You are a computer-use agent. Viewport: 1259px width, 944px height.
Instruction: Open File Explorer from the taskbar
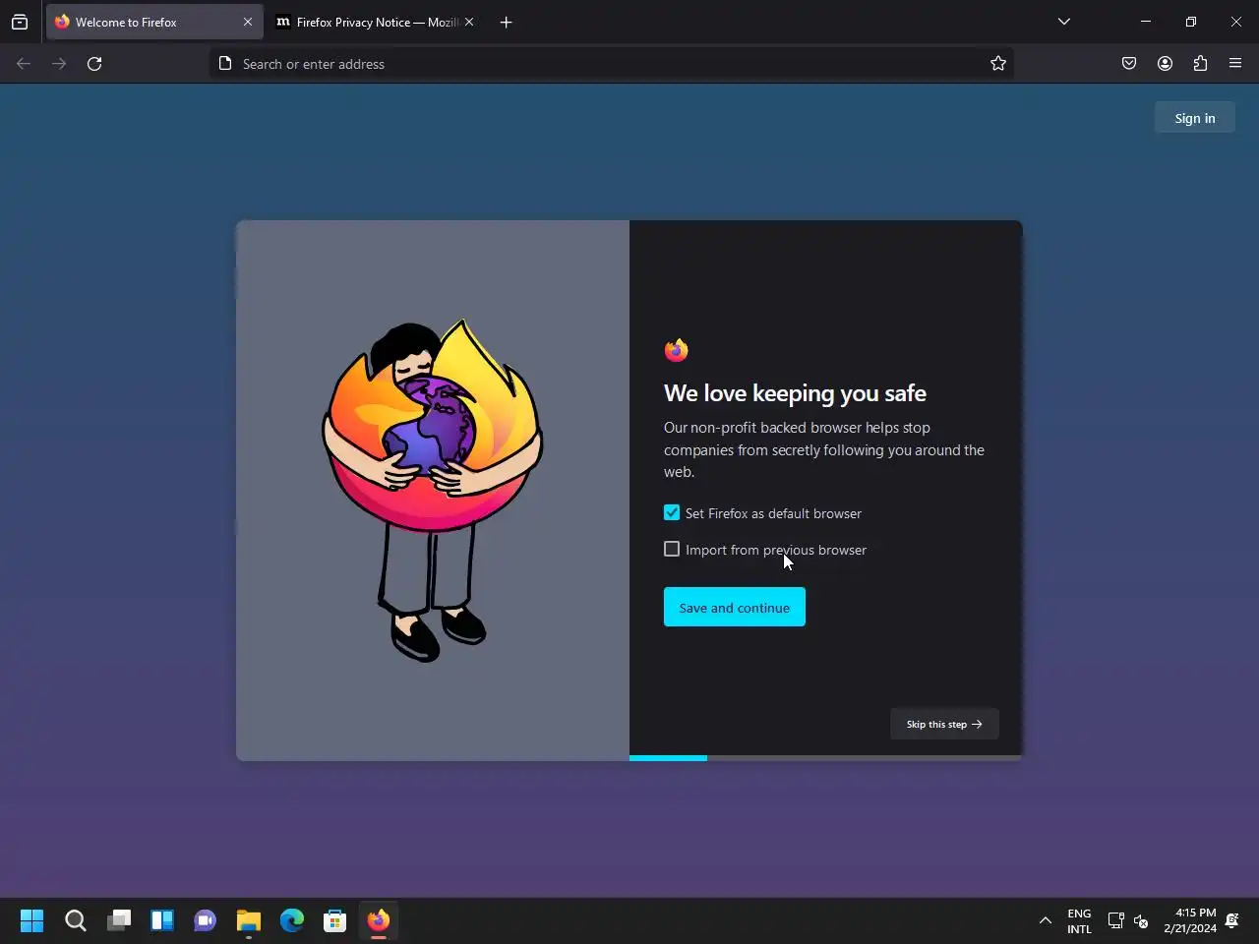[x=249, y=920]
